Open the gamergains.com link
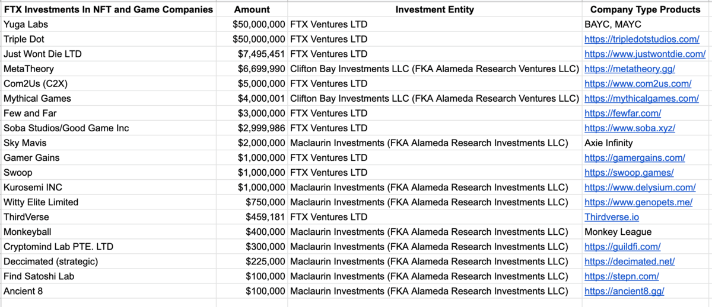 (635, 157)
